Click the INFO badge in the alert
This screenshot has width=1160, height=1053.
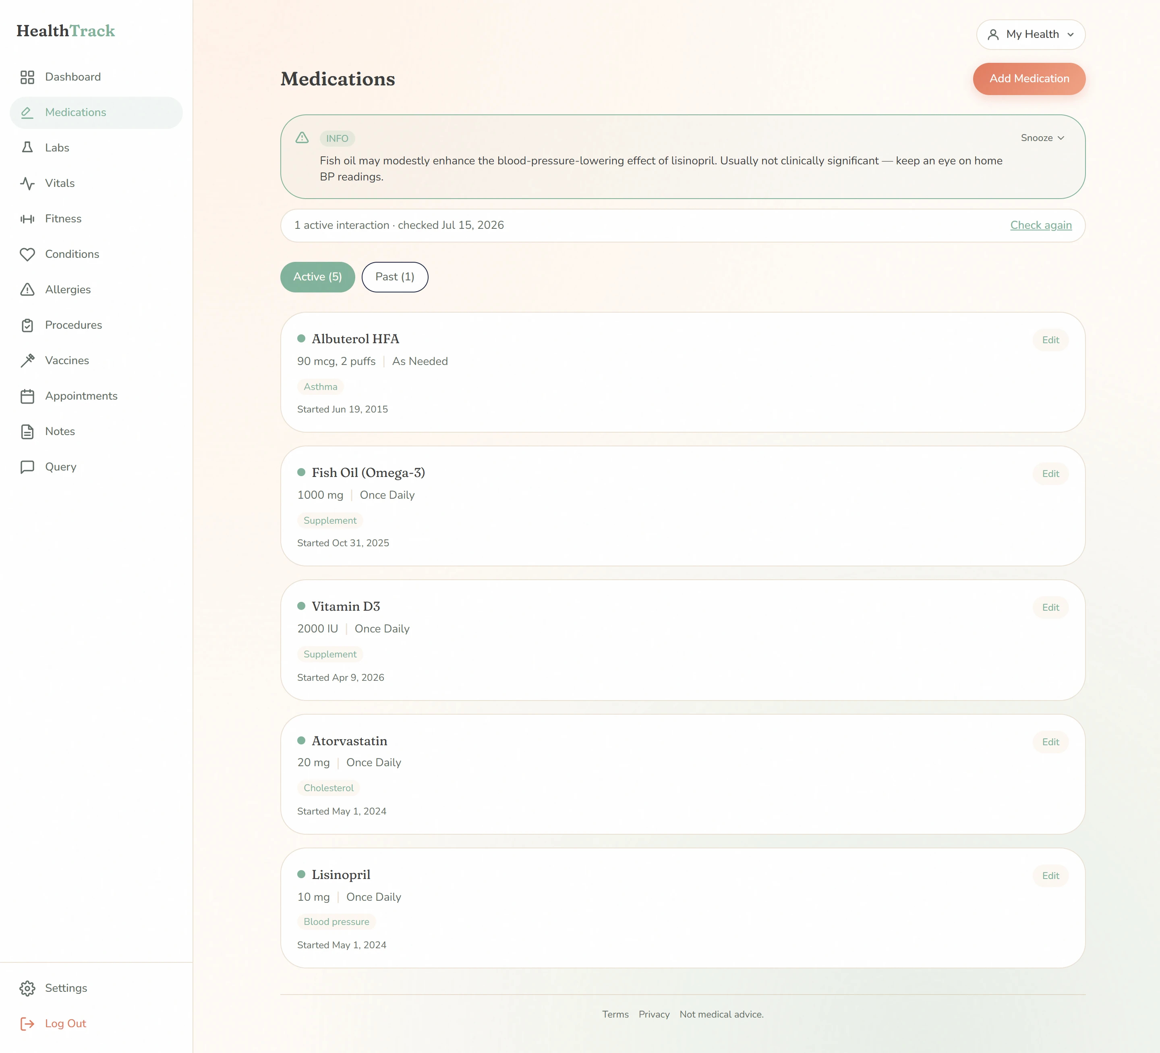337,139
